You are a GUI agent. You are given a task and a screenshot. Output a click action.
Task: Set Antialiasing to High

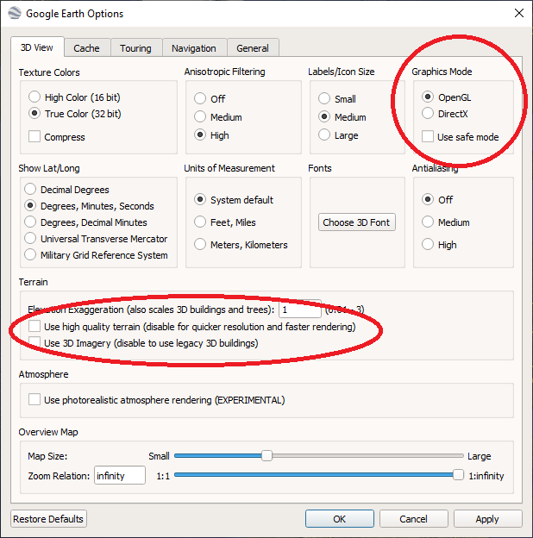click(x=428, y=244)
